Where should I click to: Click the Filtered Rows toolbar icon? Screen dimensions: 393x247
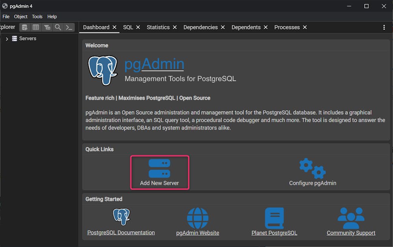point(47,27)
